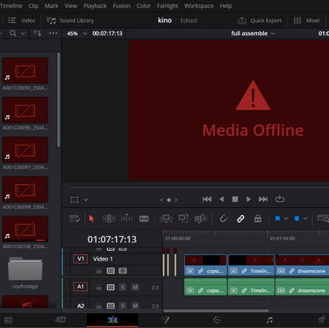This screenshot has height=328, width=329.
Task: Open the Playback menu
Action: [x=95, y=6]
